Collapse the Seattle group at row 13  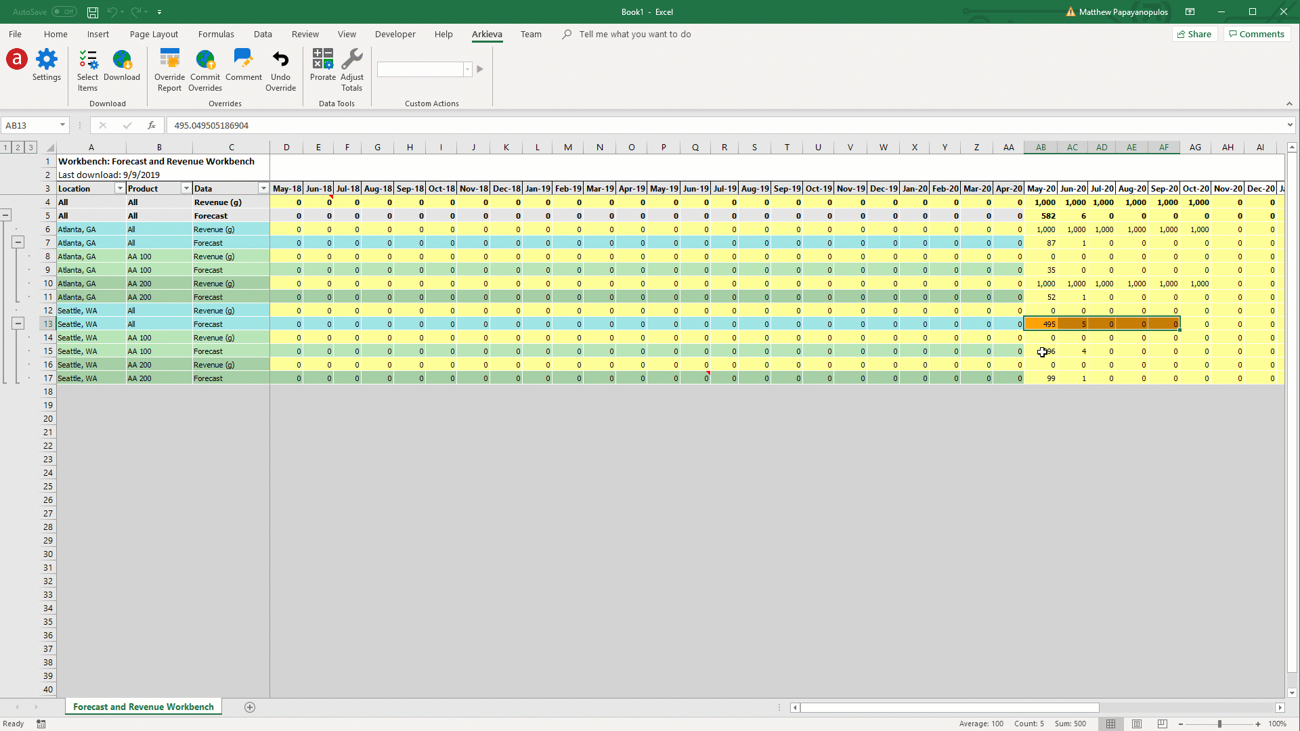[18, 324]
